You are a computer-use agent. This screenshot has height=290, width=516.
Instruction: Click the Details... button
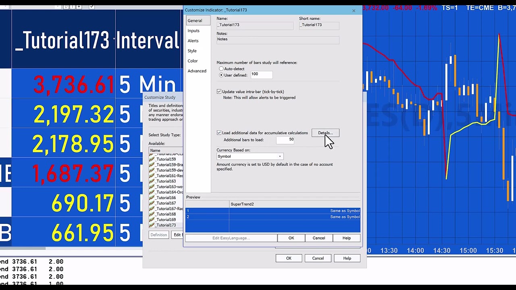325,133
